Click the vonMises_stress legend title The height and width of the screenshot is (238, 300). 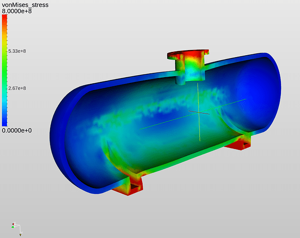[x=25, y=5]
